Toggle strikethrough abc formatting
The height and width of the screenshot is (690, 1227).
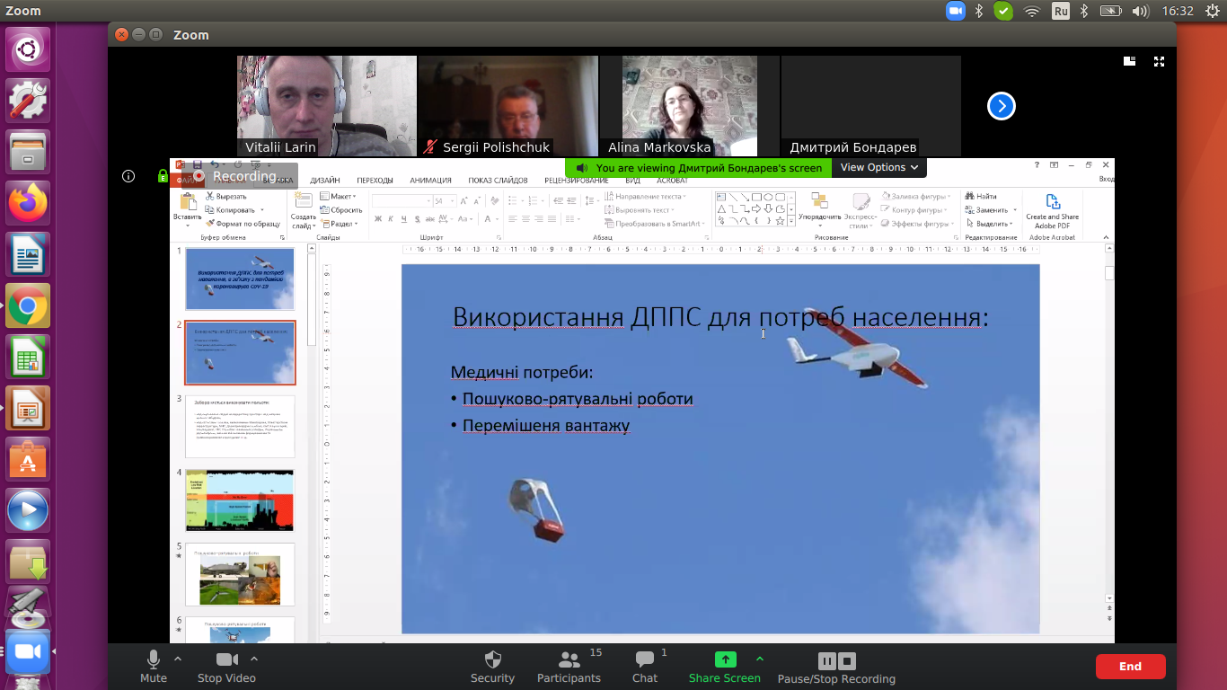pyautogui.click(x=430, y=219)
